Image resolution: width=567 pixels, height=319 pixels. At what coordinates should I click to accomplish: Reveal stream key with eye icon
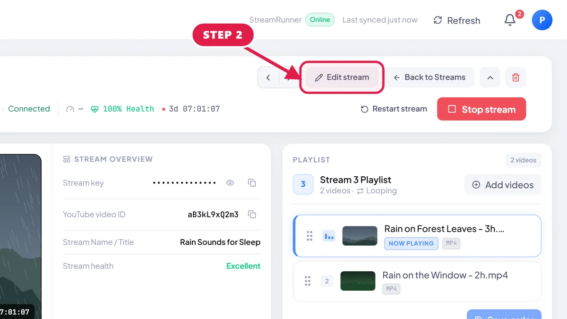230,183
